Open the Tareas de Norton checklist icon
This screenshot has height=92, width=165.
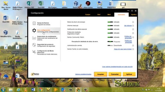[x=34, y=23]
